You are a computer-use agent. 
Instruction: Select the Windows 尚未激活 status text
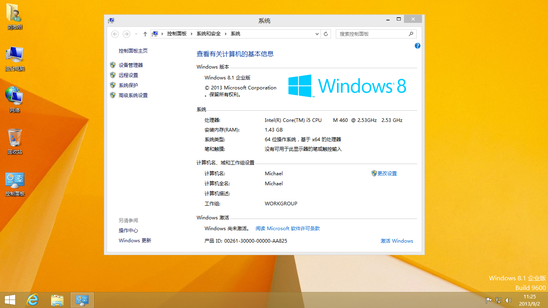227,228
